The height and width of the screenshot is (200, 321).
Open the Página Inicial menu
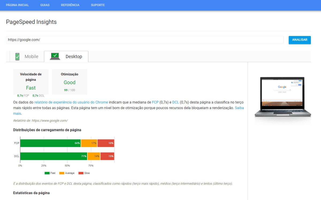tap(17, 5)
